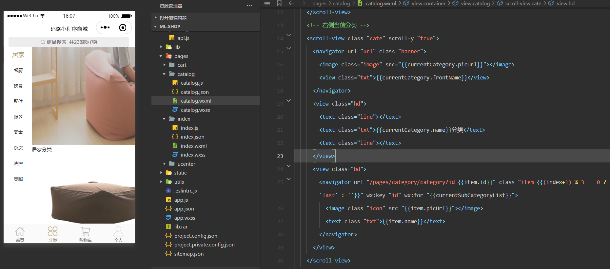
Task: Collapse the index folder
Action: point(164,119)
